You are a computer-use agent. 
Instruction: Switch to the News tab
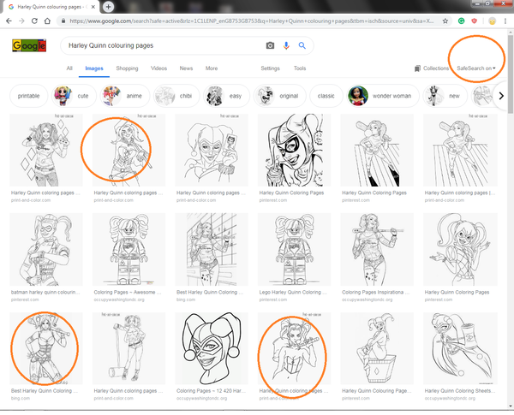(186, 68)
